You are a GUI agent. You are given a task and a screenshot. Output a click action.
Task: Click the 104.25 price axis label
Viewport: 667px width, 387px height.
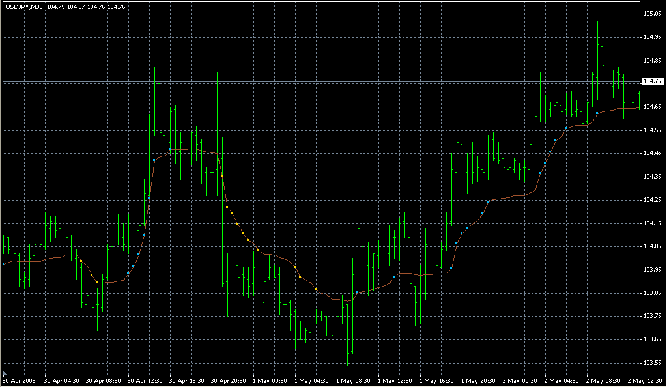(x=652, y=200)
